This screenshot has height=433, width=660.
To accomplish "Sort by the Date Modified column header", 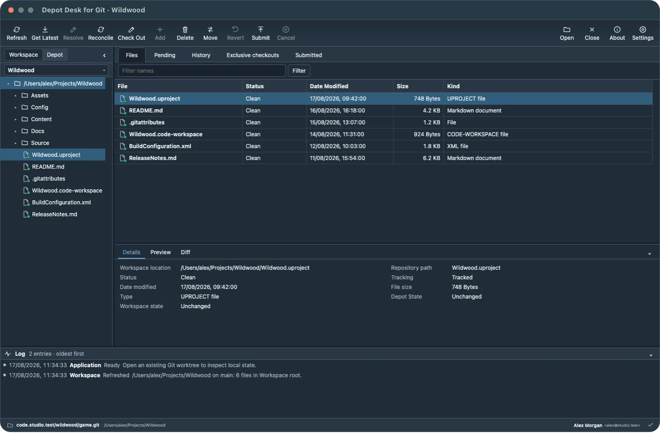I will pos(350,86).
